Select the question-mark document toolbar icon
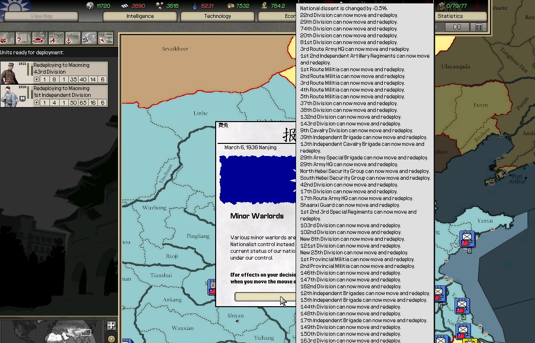 pyautogui.click(x=22, y=39)
